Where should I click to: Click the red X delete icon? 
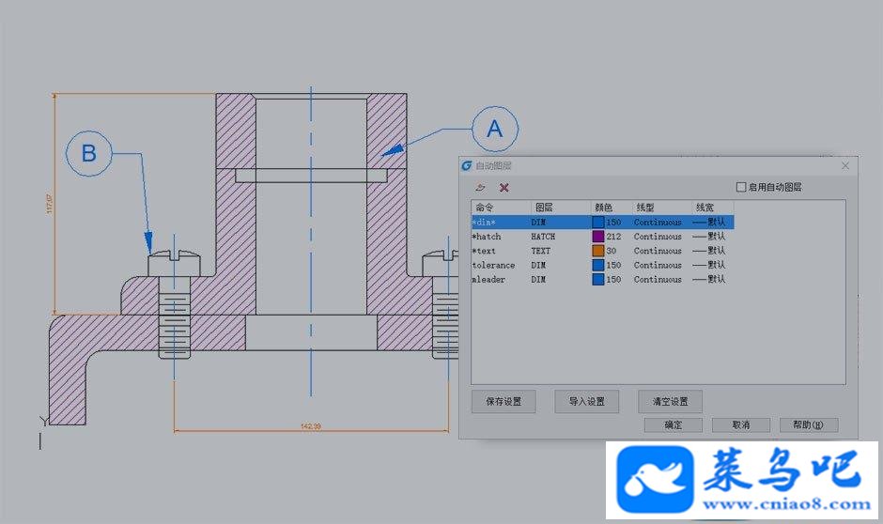click(x=504, y=188)
